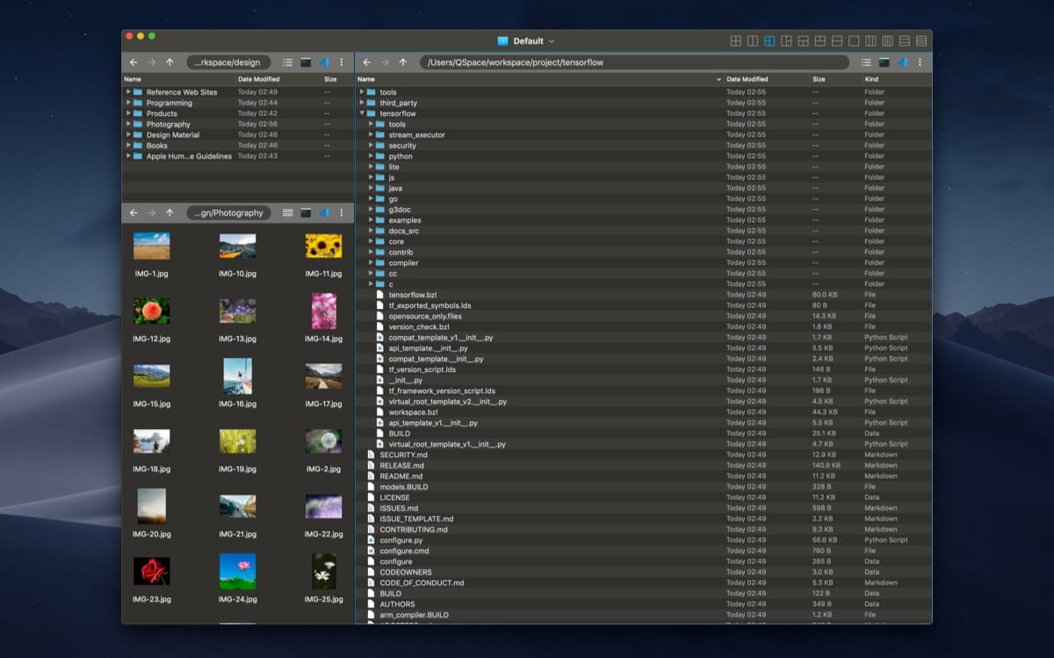Open design folder in VS Code

[x=323, y=62]
